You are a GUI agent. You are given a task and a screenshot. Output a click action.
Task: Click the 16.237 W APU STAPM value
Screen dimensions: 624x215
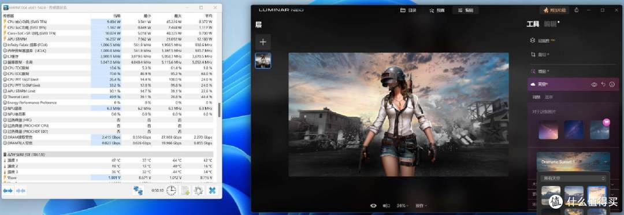(113, 39)
